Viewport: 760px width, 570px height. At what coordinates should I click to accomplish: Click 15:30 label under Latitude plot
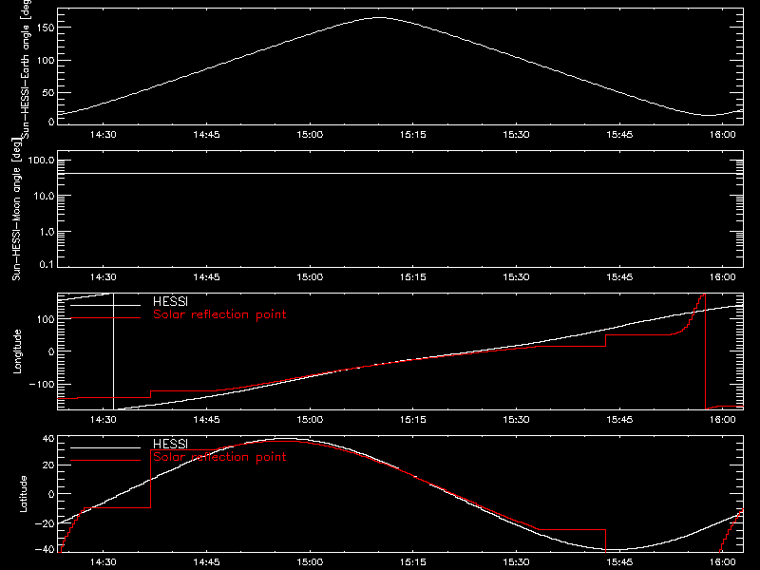click(516, 562)
